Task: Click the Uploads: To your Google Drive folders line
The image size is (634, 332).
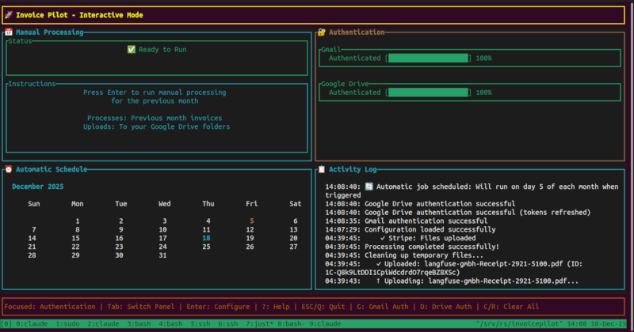Action: (156, 126)
